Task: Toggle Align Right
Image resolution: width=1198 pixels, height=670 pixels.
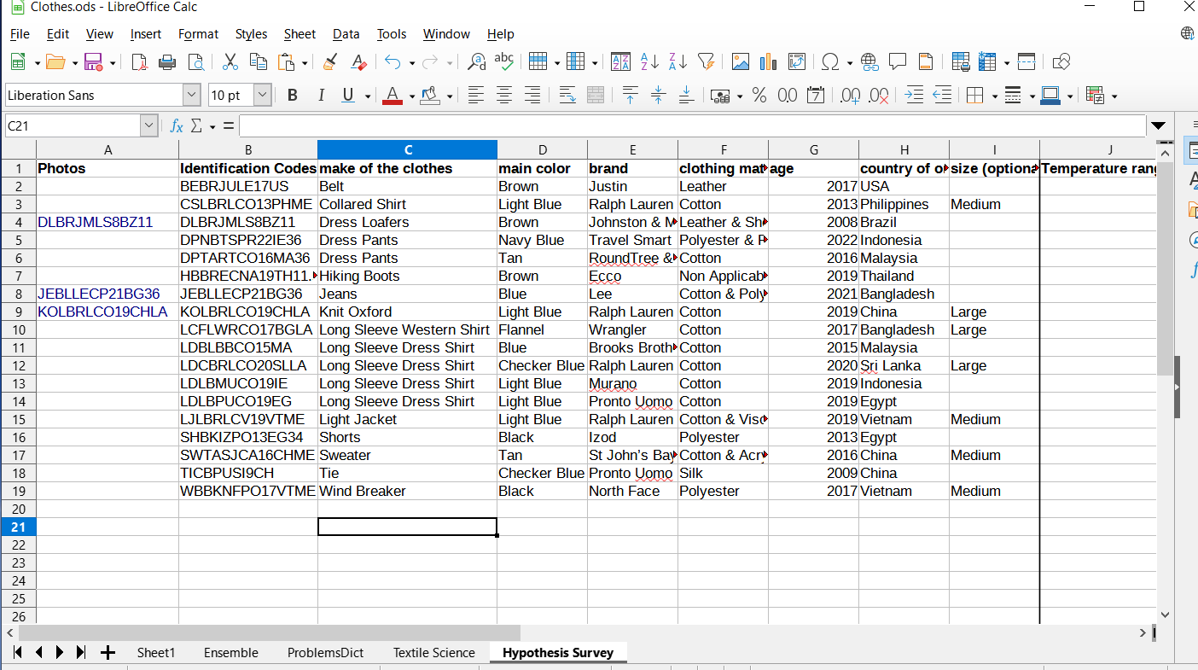Action: pos(532,95)
